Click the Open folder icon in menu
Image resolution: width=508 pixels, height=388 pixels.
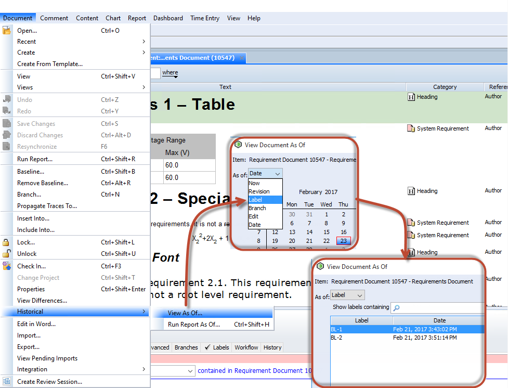click(x=7, y=31)
